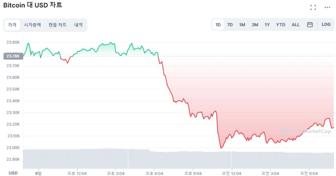Show ALL time price history

point(296,25)
